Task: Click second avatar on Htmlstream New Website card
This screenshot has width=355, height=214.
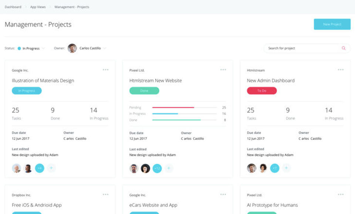Action: tap(145, 168)
